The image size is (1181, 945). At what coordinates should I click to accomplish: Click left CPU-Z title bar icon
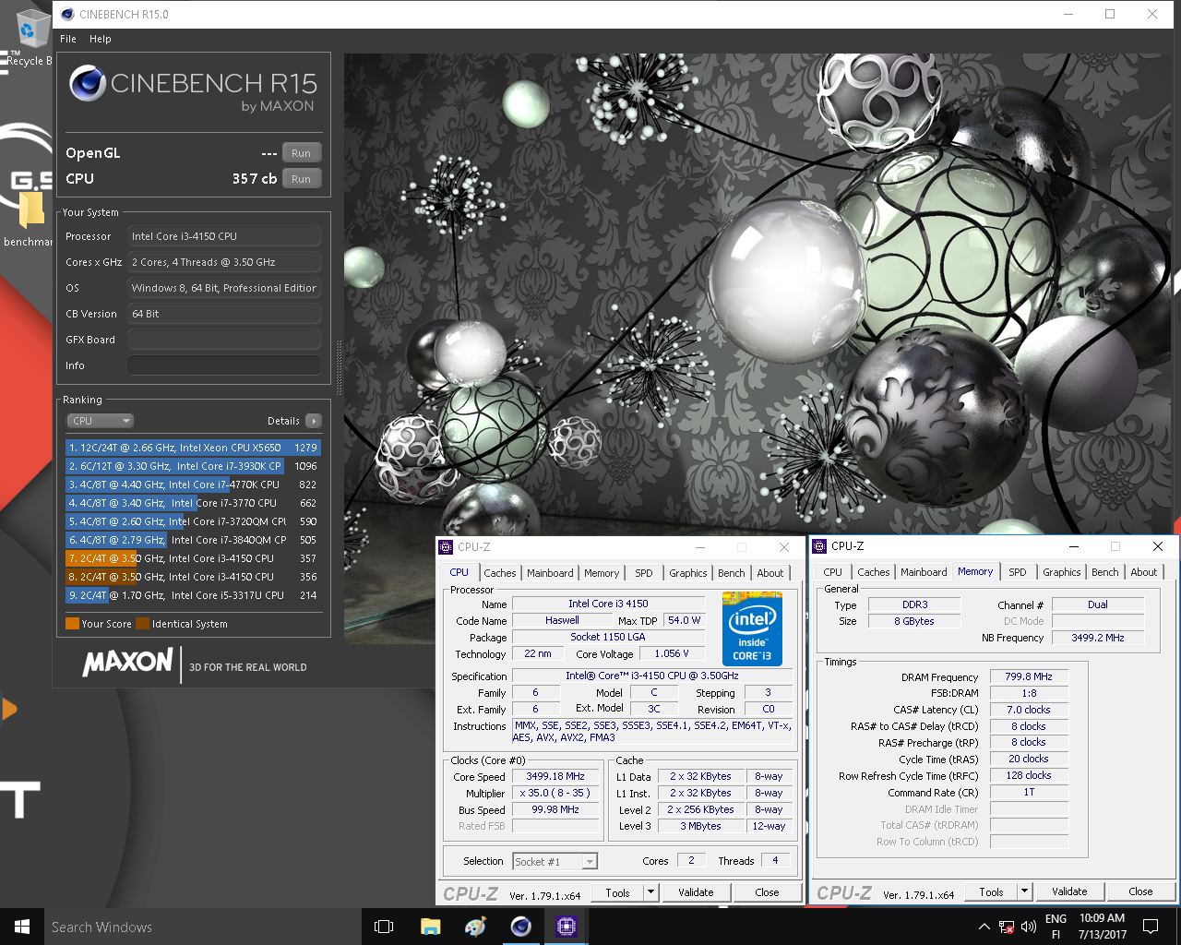pos(446,547)
